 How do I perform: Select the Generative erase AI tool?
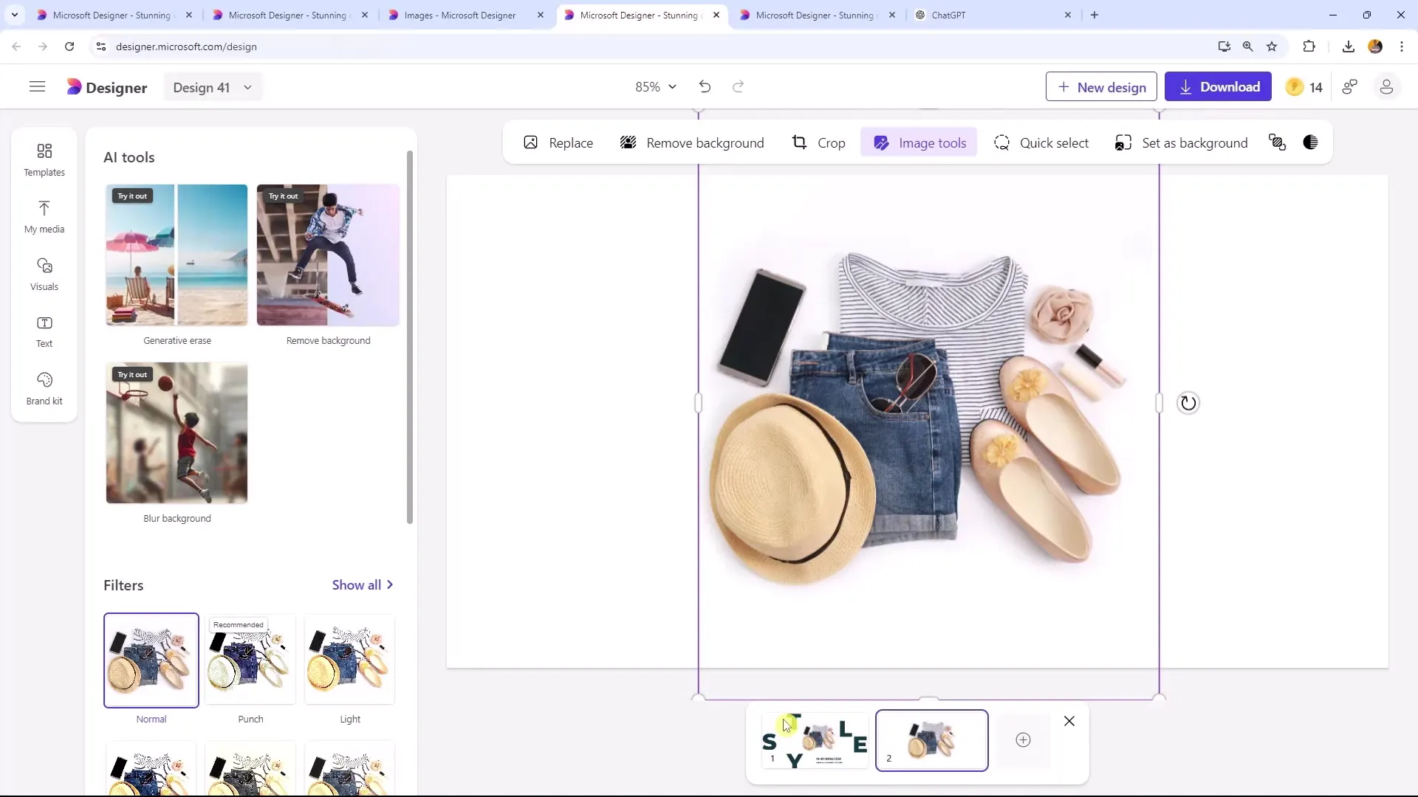177,254
